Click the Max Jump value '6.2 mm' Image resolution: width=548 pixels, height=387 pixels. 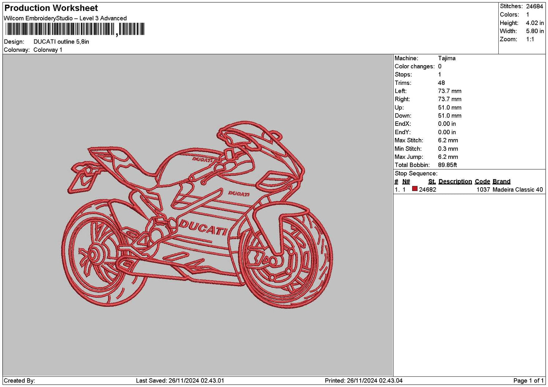[448, 157]
